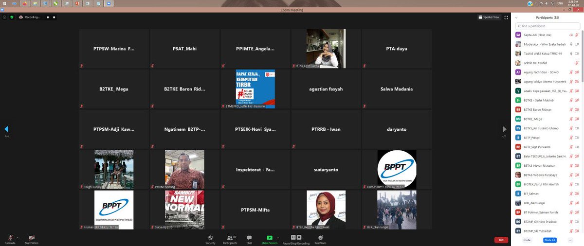Select participant Tauhid Wakil Ketua TFRIC-19
This screenshot has width=584, height=246.
click(x=547, y=53)
